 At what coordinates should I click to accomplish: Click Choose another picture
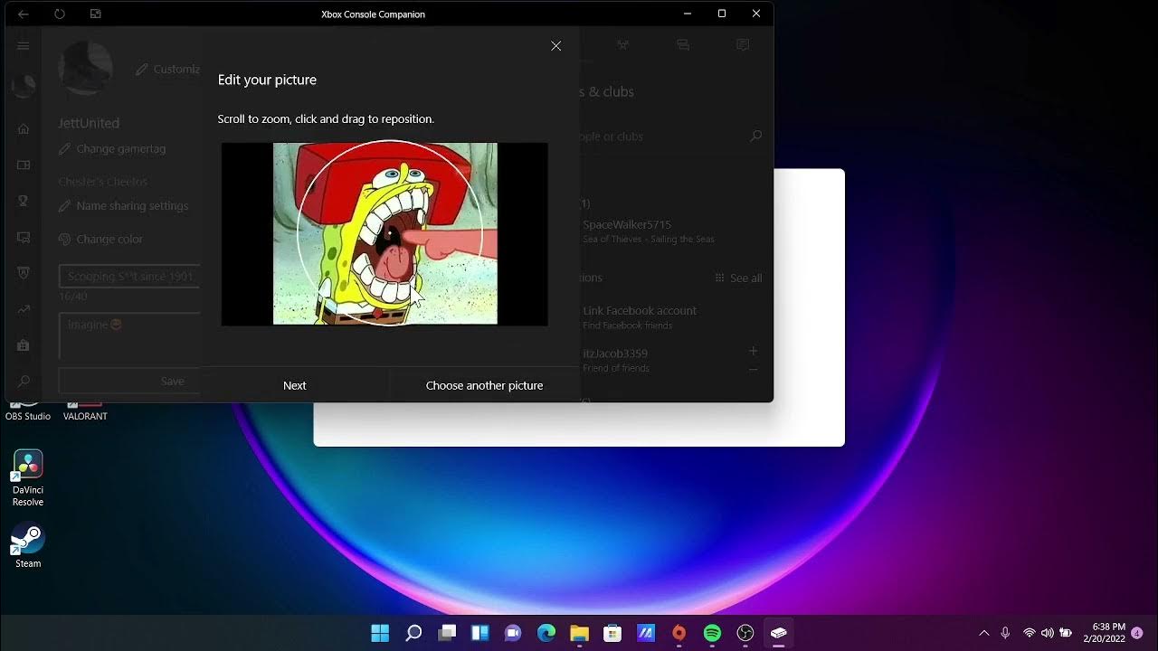[x=484, y=385]
